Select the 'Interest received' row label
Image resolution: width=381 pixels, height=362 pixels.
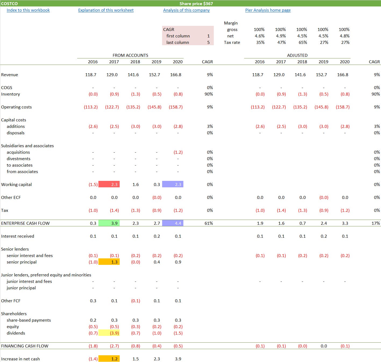tap(17, 236)
